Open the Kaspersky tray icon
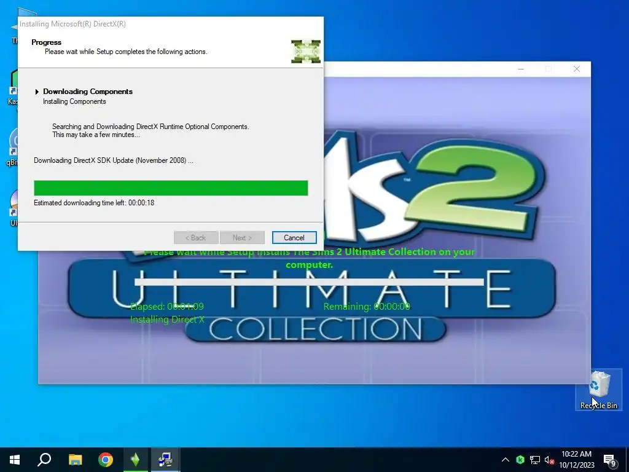The width and height of the screenshot is (629, 472). [x=520, y=460]
